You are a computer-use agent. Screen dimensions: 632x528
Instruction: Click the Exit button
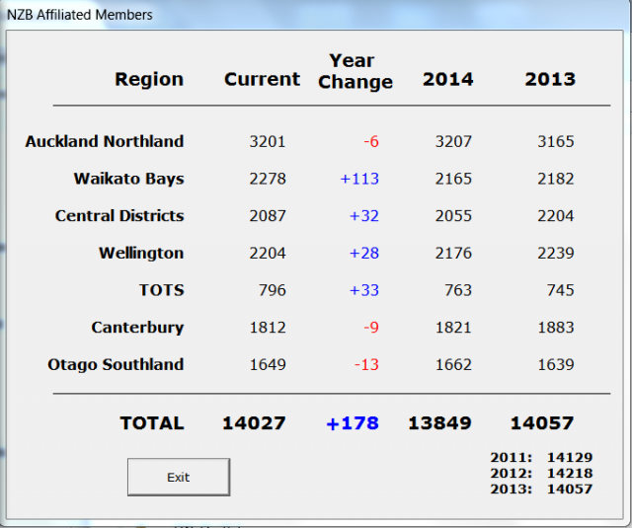click(x=179, y=477)
